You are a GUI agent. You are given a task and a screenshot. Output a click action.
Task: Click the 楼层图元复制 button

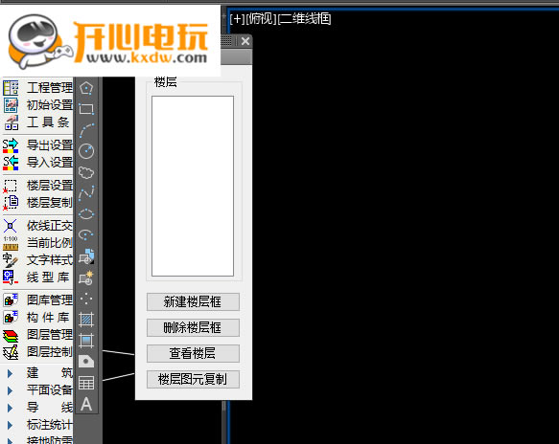[x=193, y=379]
